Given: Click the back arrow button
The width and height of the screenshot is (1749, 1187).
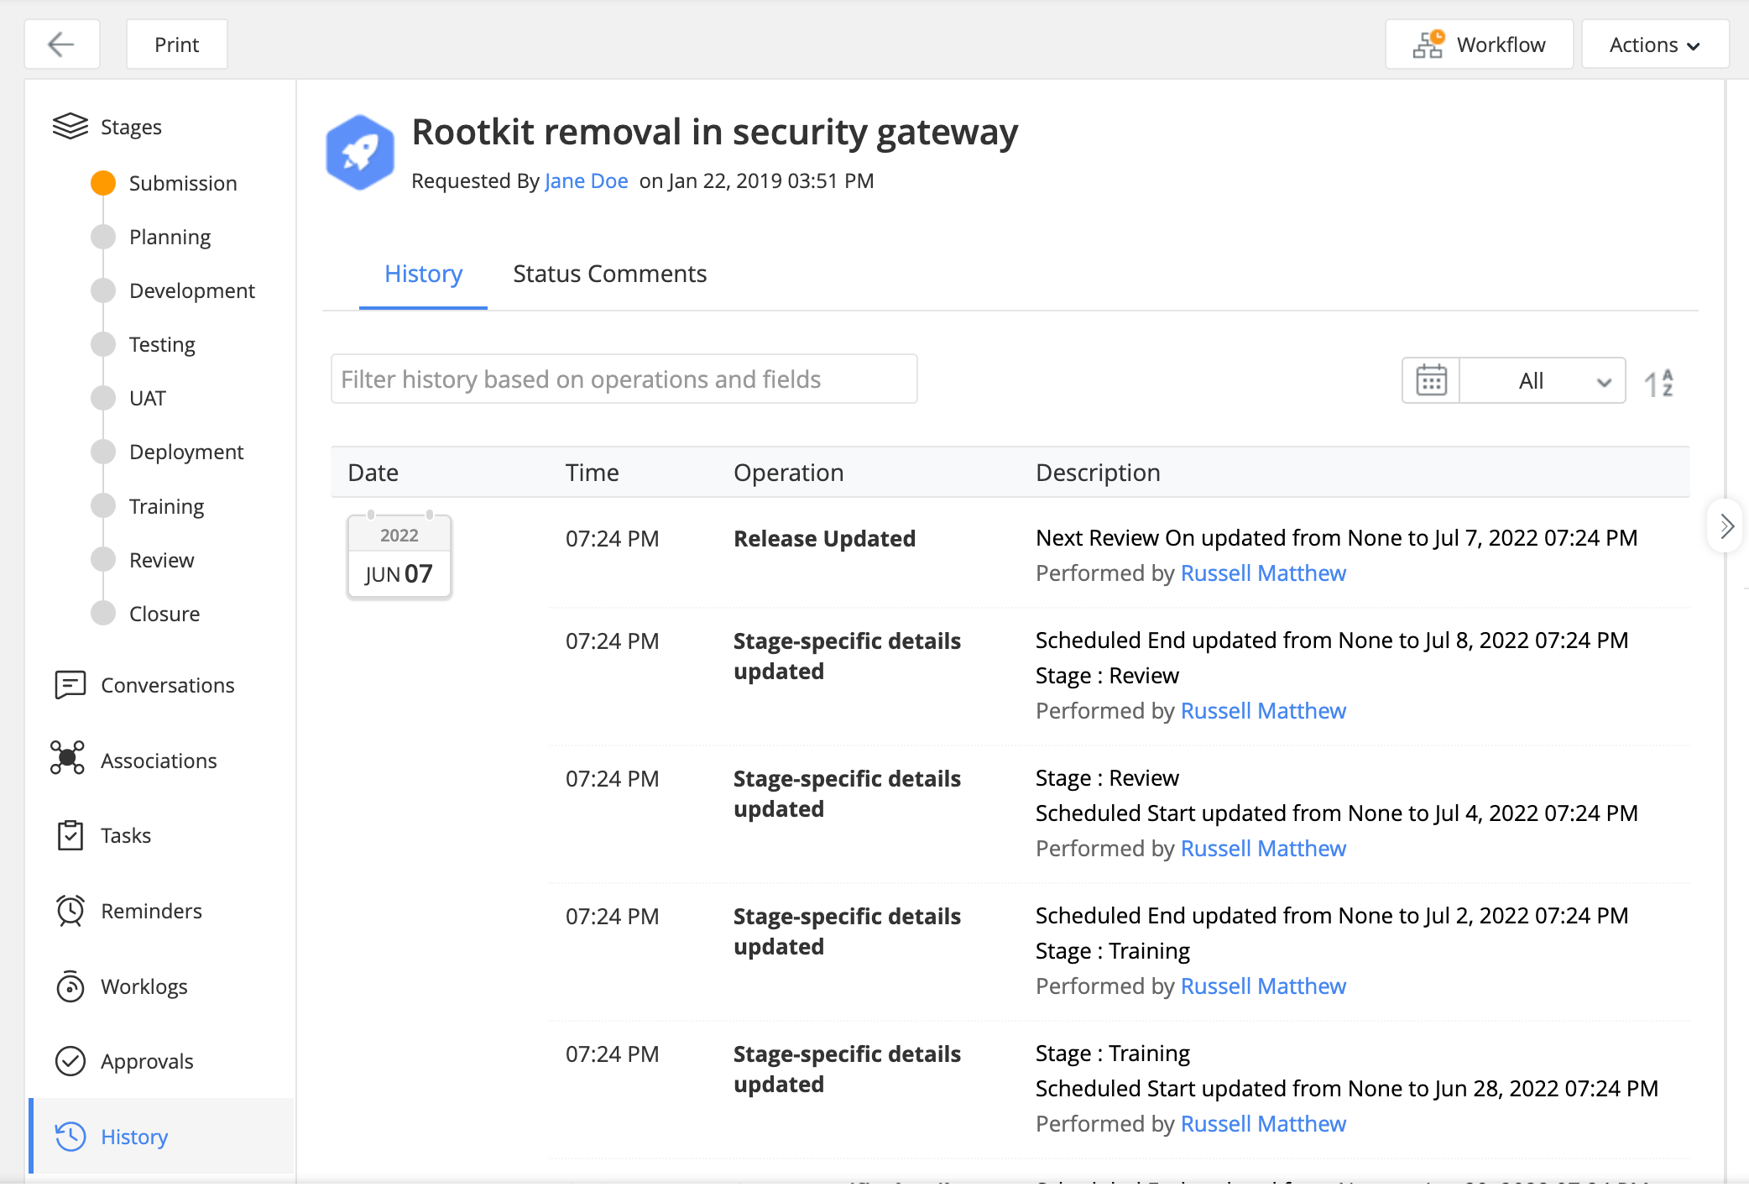Looking at the screenshot, I should [x=62, y=44].
